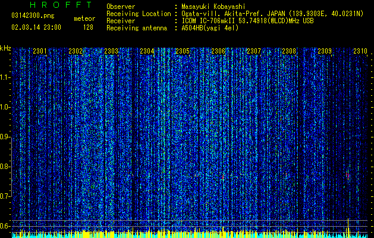Screen dimensions: 374x238
Task: Click the Receiver field label
Action: point(121,21)
